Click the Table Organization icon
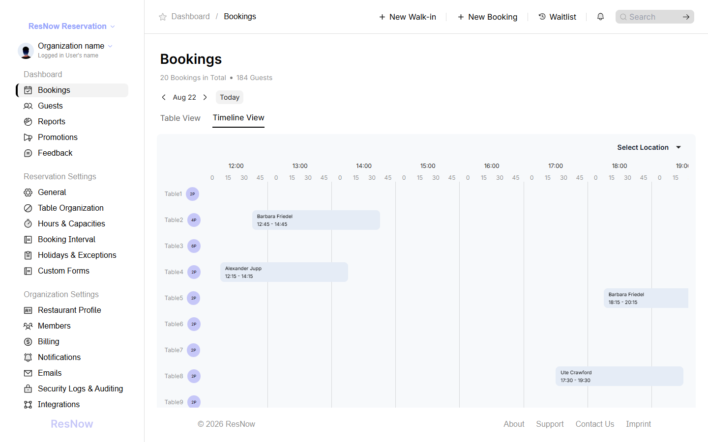The height and width of the screenshot is (442, 708). [x=28, y=208]
